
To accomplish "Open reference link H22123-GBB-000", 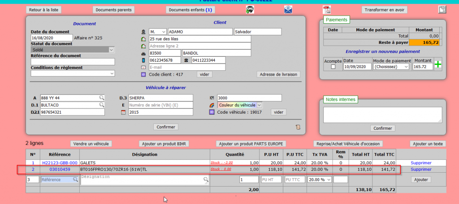I will point(60,163).
